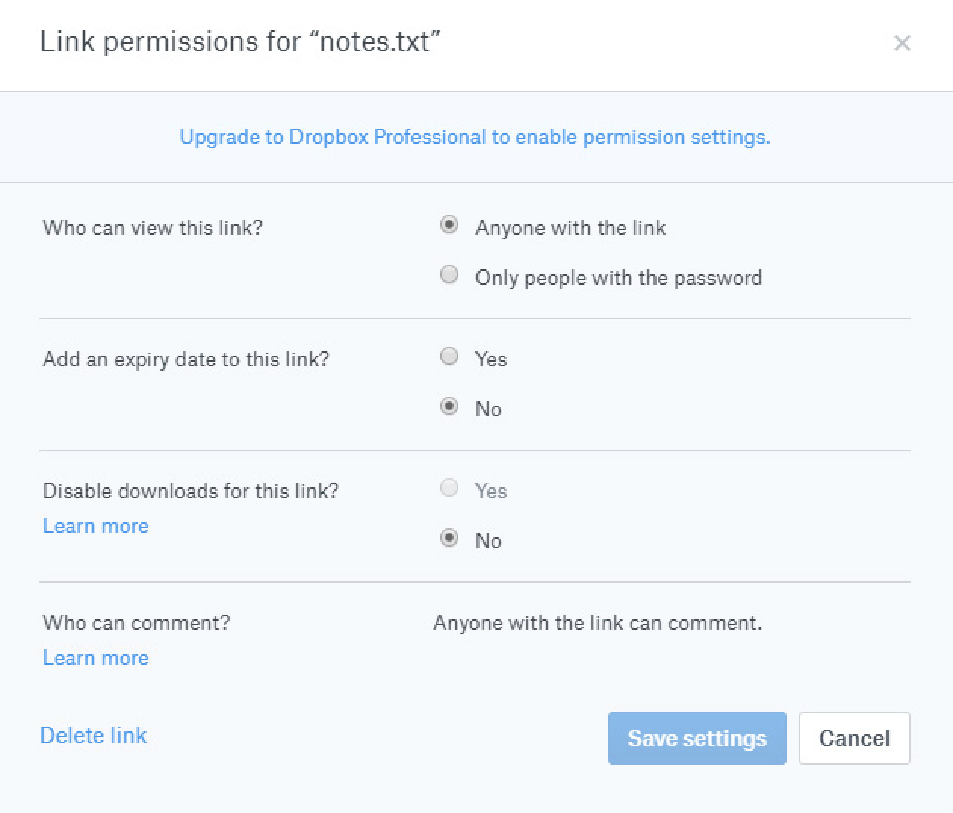The height and width of the screenshot is (813, 953).
Task: Click the 'Disable downloads for this link?' question
Action: tap(191, 491)
